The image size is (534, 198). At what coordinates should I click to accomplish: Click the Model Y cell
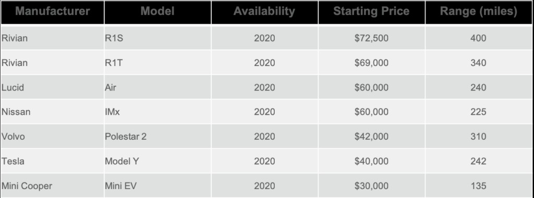(x=157, y=161)
